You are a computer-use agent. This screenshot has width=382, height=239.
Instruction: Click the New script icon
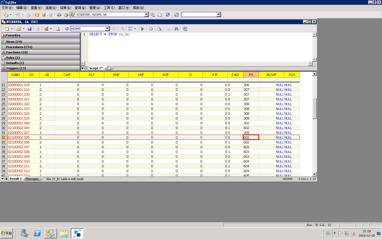(x=7, y=29)
